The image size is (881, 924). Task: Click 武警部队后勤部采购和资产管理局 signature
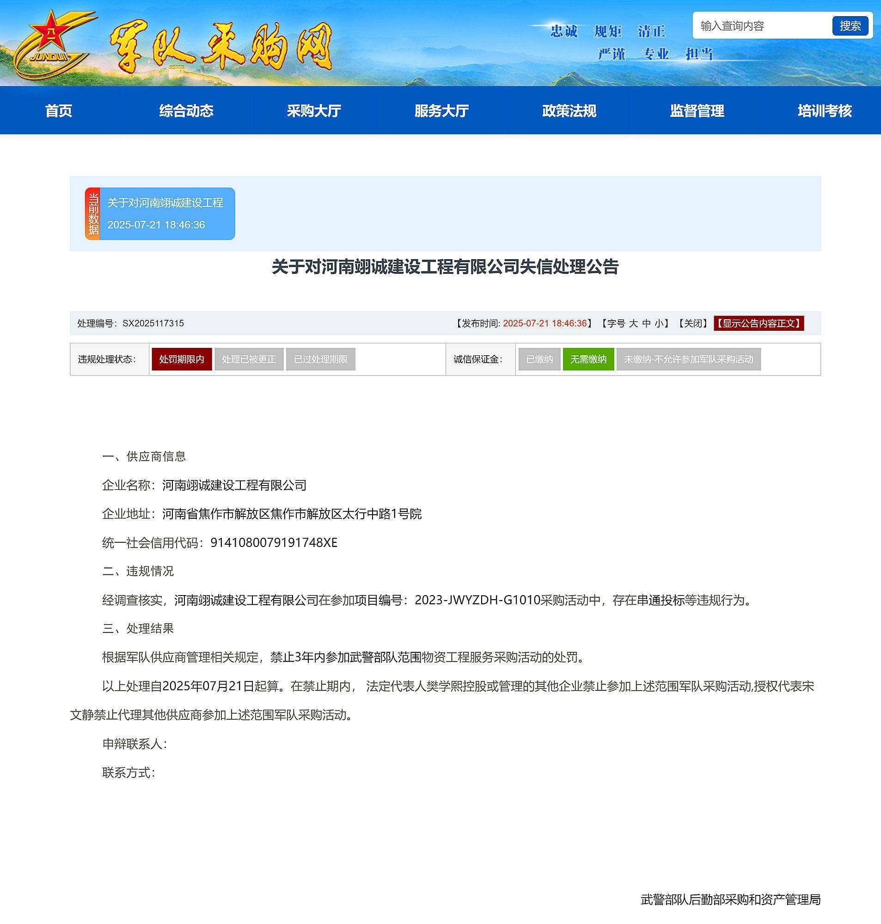tap(731, 900)
